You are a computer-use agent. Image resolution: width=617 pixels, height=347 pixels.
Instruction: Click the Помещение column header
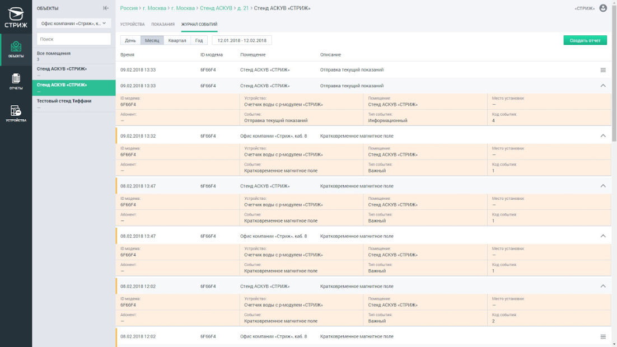click(253, 55)
